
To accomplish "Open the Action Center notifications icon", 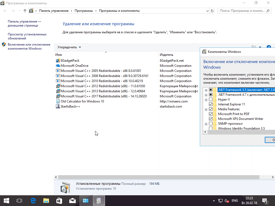I will [265, 201].
